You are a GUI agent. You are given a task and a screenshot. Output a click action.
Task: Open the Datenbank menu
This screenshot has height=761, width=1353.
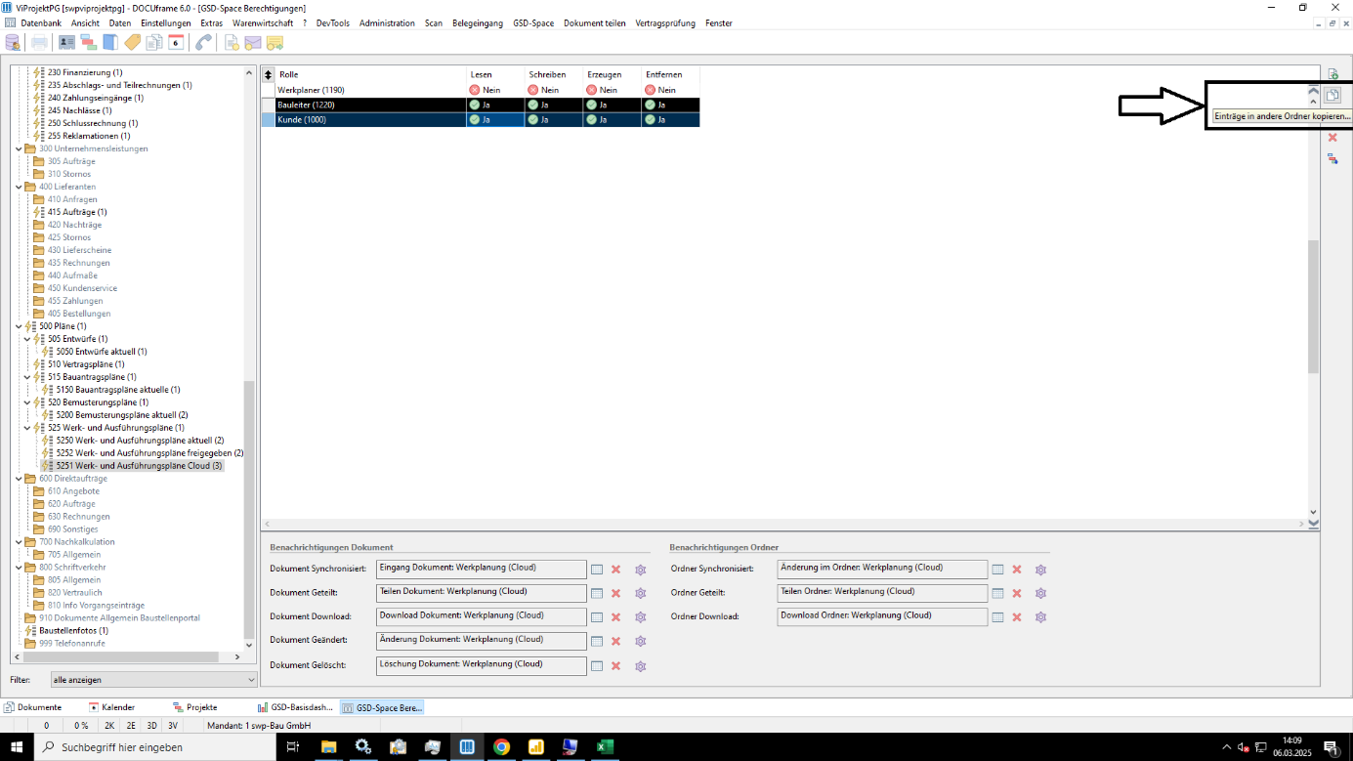pyautogui.click(x=40, y=23)
